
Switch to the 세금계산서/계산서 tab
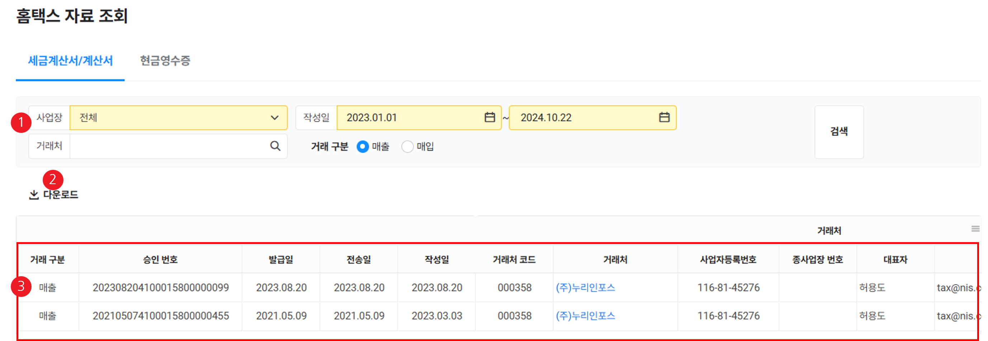(x=70, y=61)
